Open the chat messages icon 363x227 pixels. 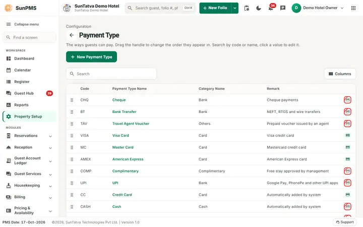[283, 8]
